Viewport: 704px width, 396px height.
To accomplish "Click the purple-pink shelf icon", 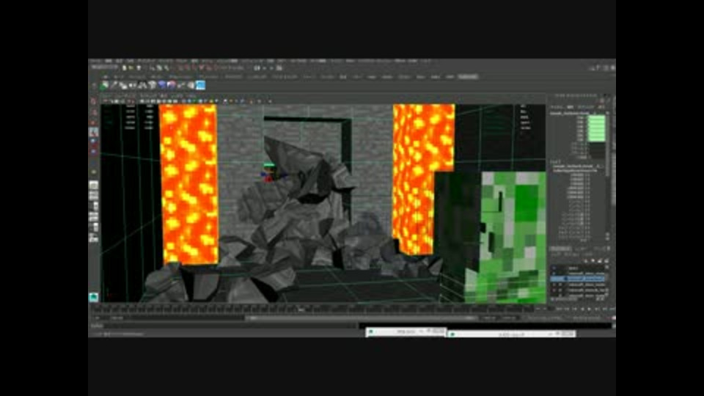I will (172, 85).
